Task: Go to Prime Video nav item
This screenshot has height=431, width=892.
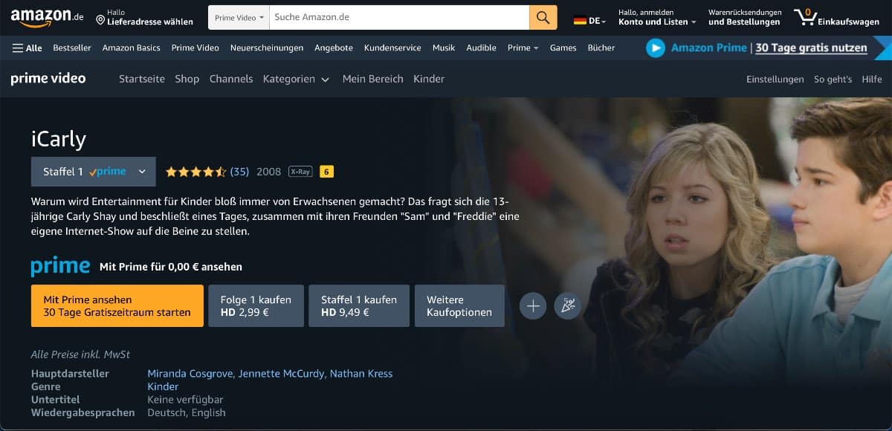Action: coord(195,48)
